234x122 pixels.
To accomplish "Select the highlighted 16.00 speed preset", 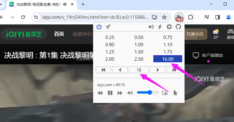I will 168,59.
